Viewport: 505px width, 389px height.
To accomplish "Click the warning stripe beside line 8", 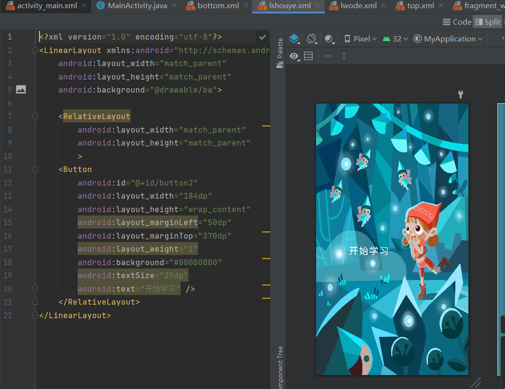I will click(x=266, y=126).
